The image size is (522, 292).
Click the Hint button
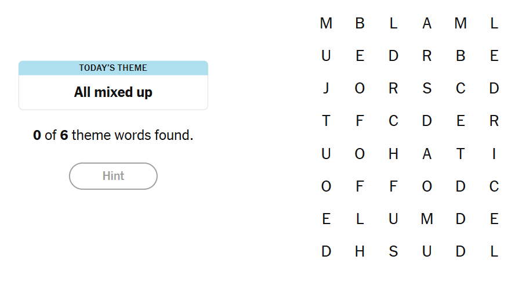click(113, 176)
